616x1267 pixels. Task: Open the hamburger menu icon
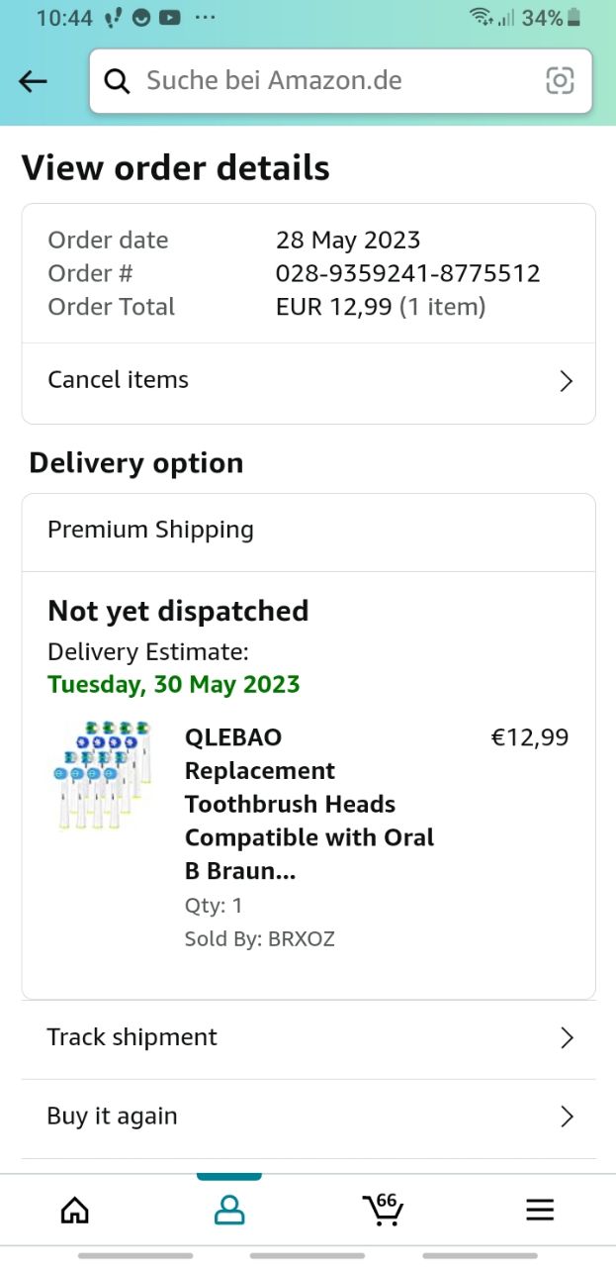tap(540, 1210)
